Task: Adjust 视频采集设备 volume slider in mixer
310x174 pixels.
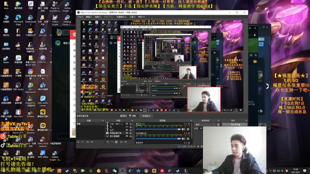Action: 158,139
